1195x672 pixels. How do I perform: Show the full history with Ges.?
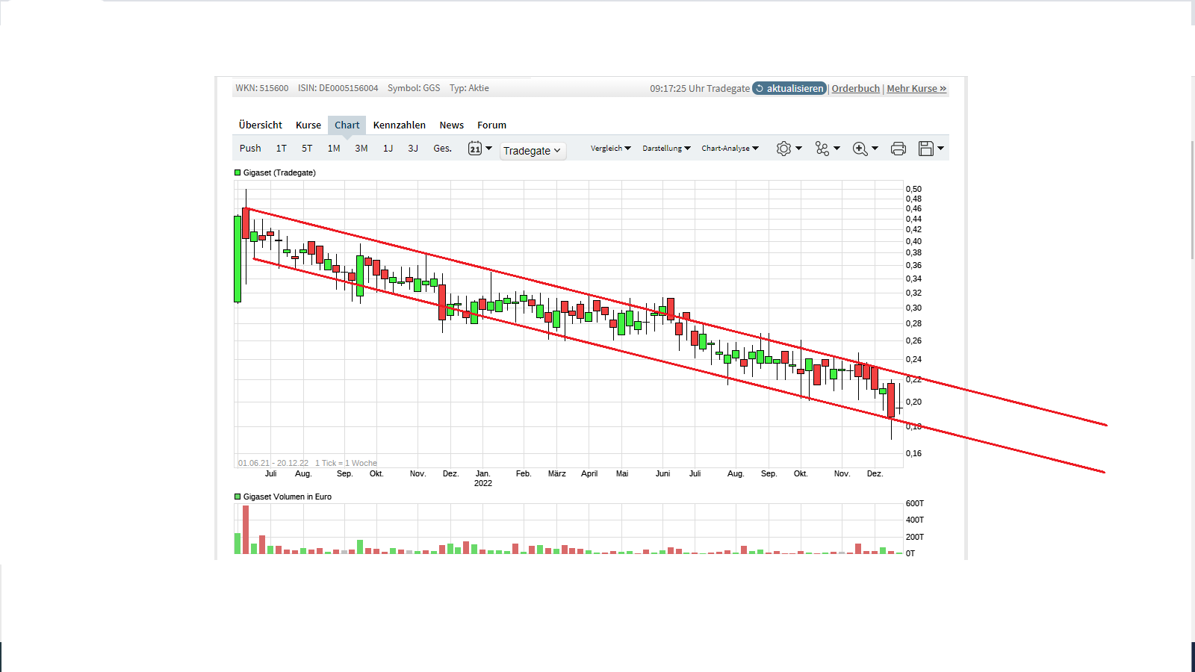443,149
